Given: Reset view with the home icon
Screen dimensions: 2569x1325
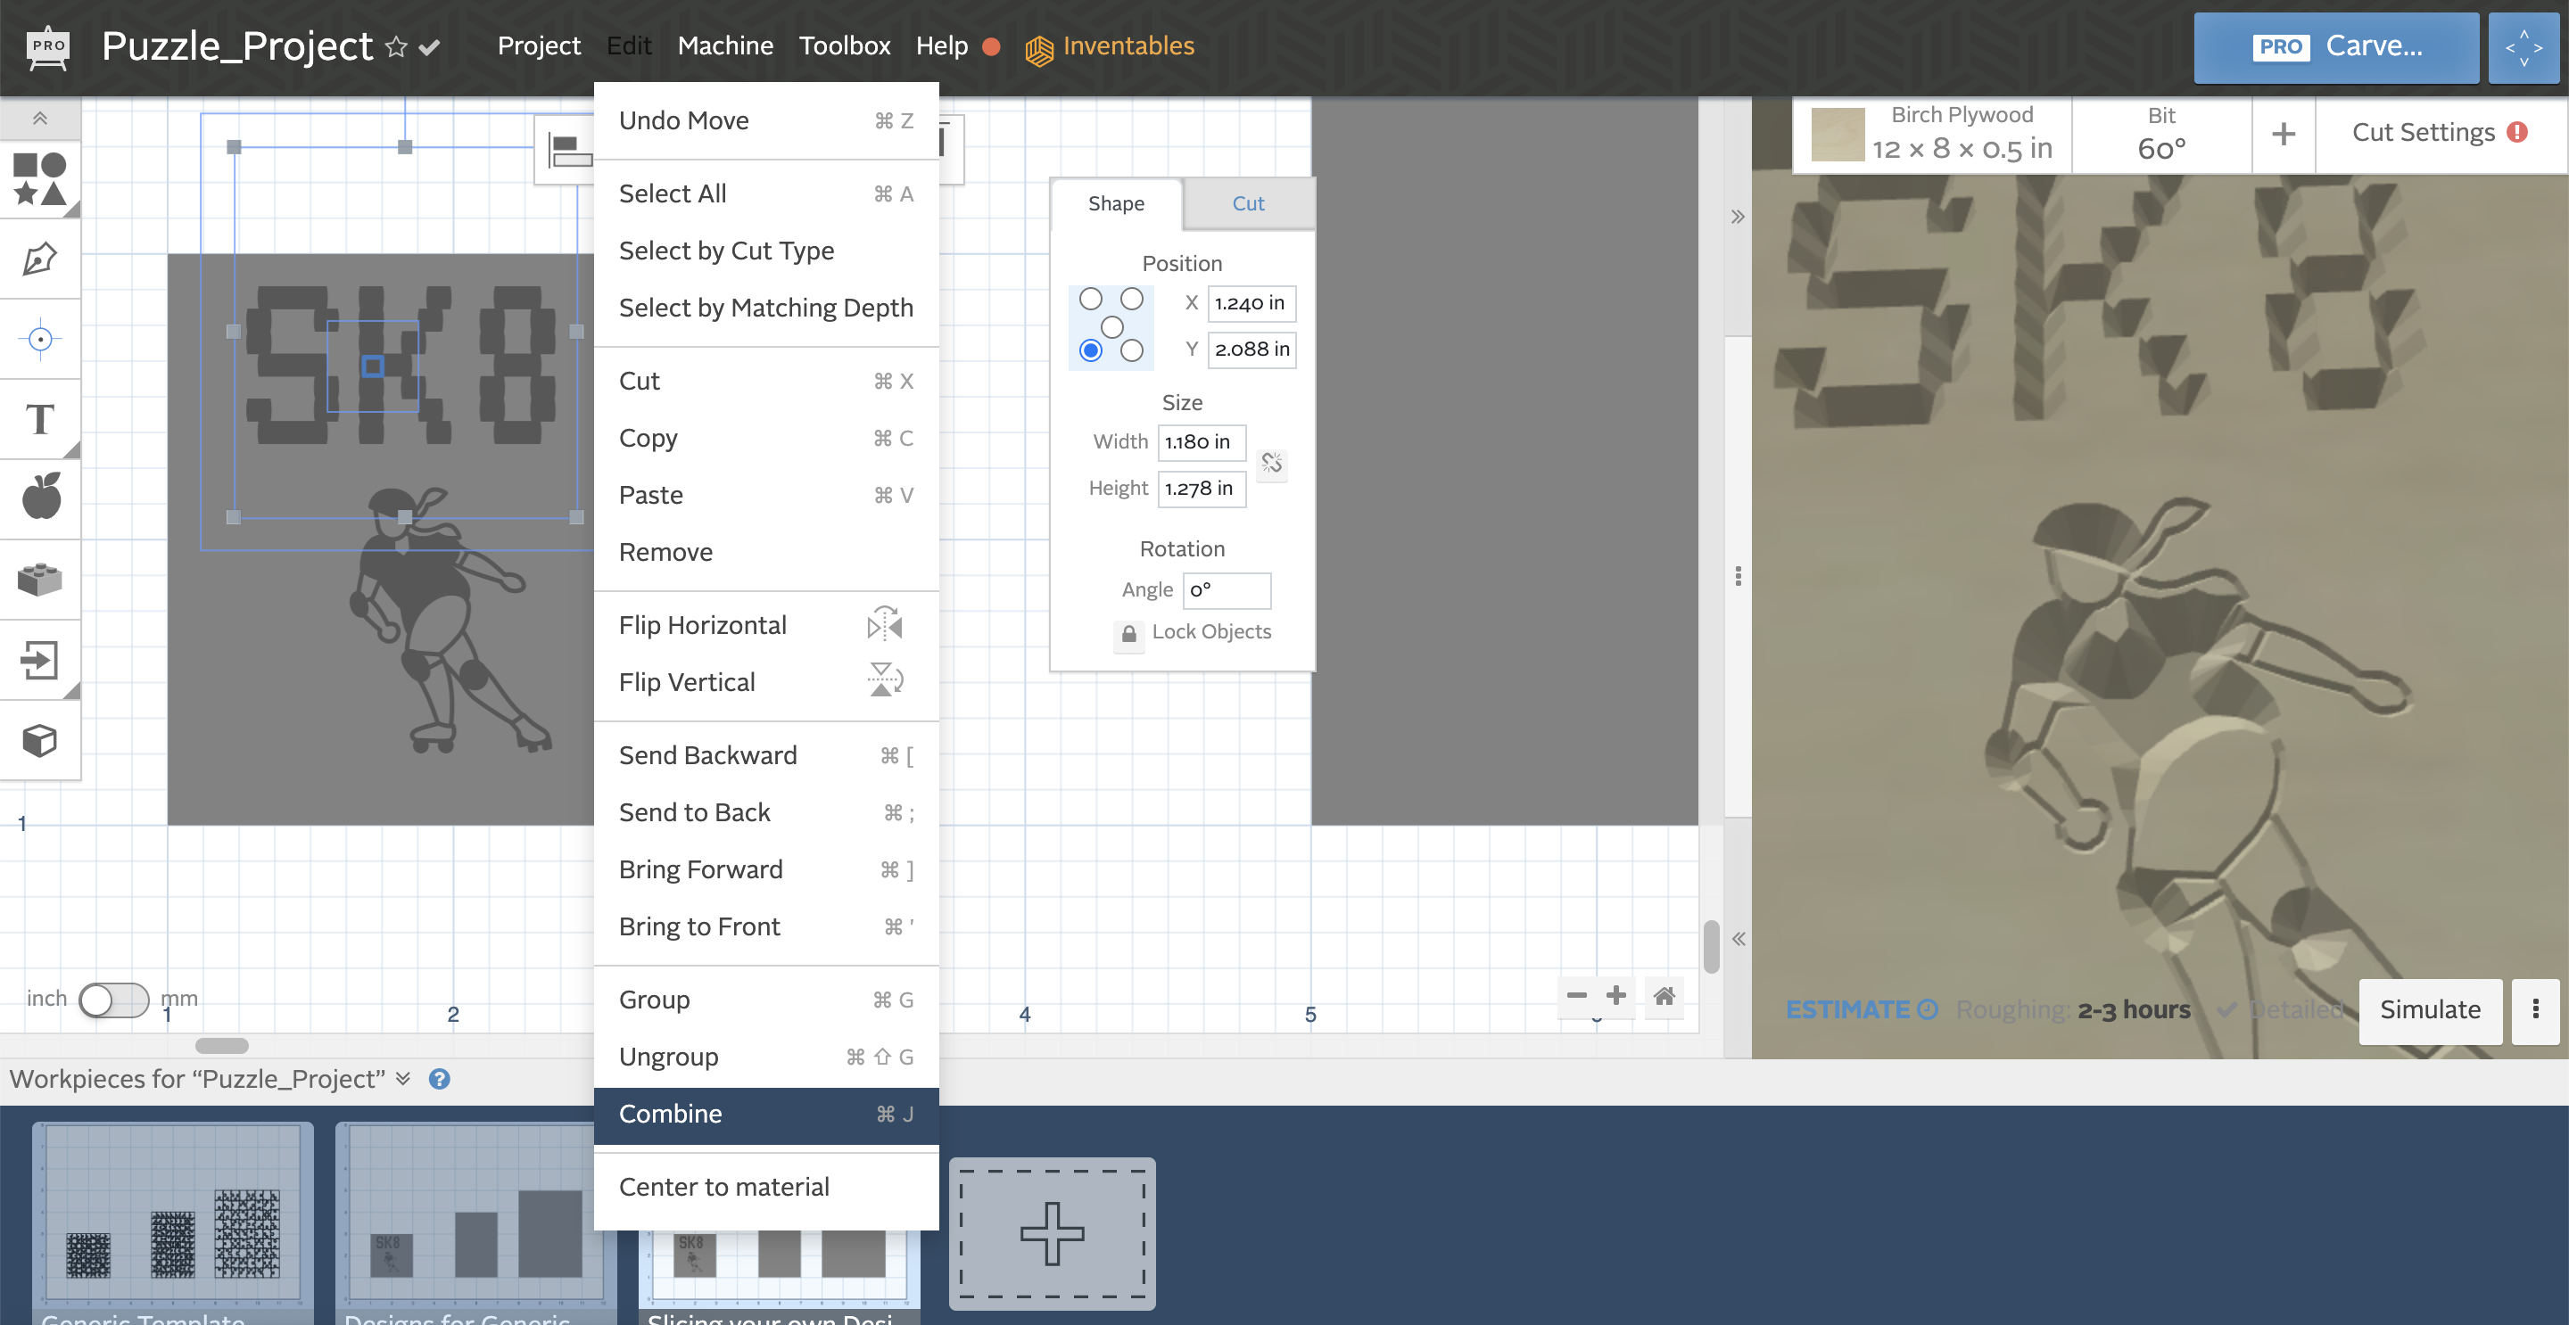Looking at the screenshot, I should click(1664, 996).
